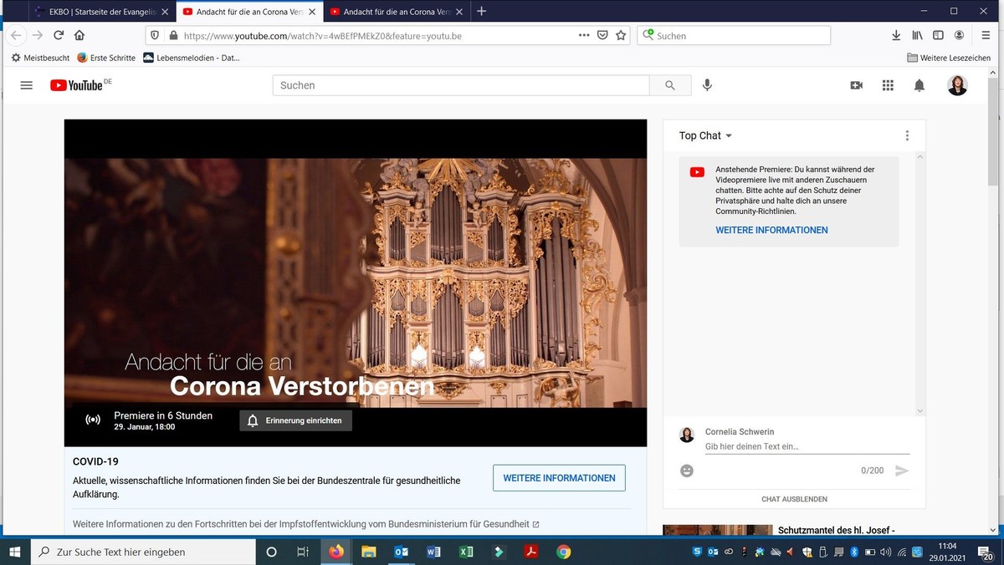
Task: Open Firefox downloads panel
Action: click(896, 35)
